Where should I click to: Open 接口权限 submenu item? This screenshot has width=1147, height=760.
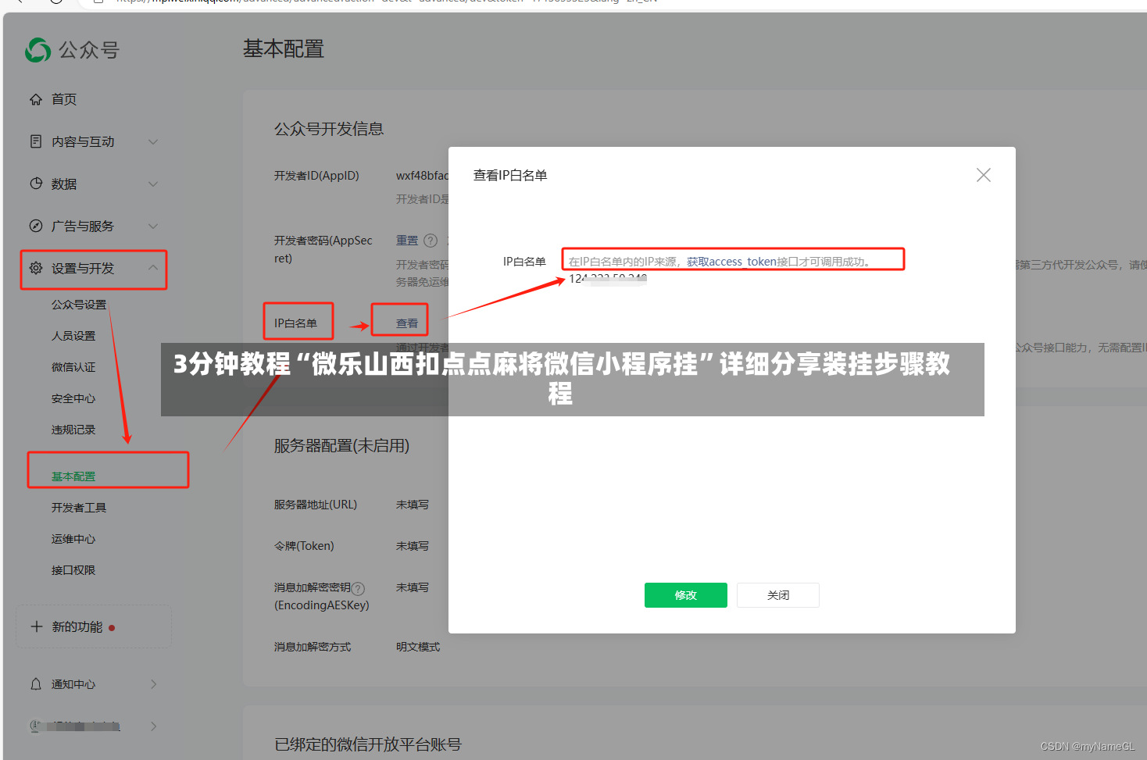tap(73, 570)
